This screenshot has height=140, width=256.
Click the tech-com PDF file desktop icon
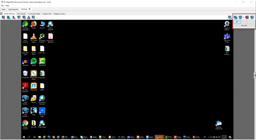tap(51, 38)
